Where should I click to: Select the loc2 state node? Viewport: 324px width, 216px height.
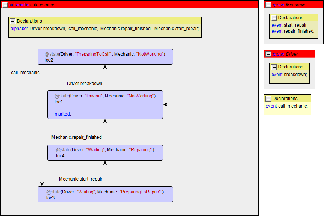[x=105, y=57]
